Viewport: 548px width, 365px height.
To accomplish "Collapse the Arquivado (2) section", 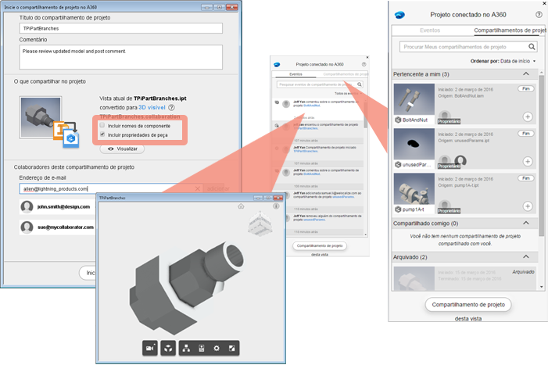I will 525,256.
